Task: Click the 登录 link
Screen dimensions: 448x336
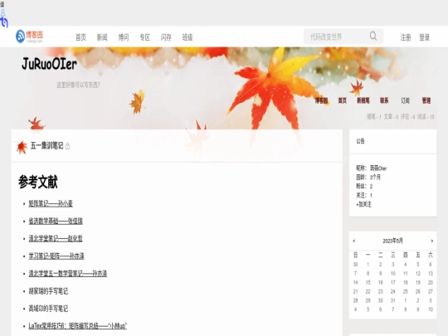Action: click(x=424, y=37)
